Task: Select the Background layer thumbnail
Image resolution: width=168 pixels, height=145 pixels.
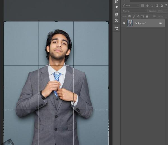Action: tap(130, 23)
